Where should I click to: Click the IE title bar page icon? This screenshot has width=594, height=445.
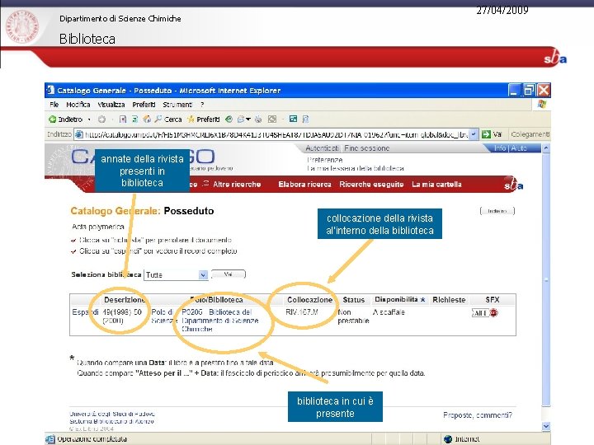pos(50,90)
